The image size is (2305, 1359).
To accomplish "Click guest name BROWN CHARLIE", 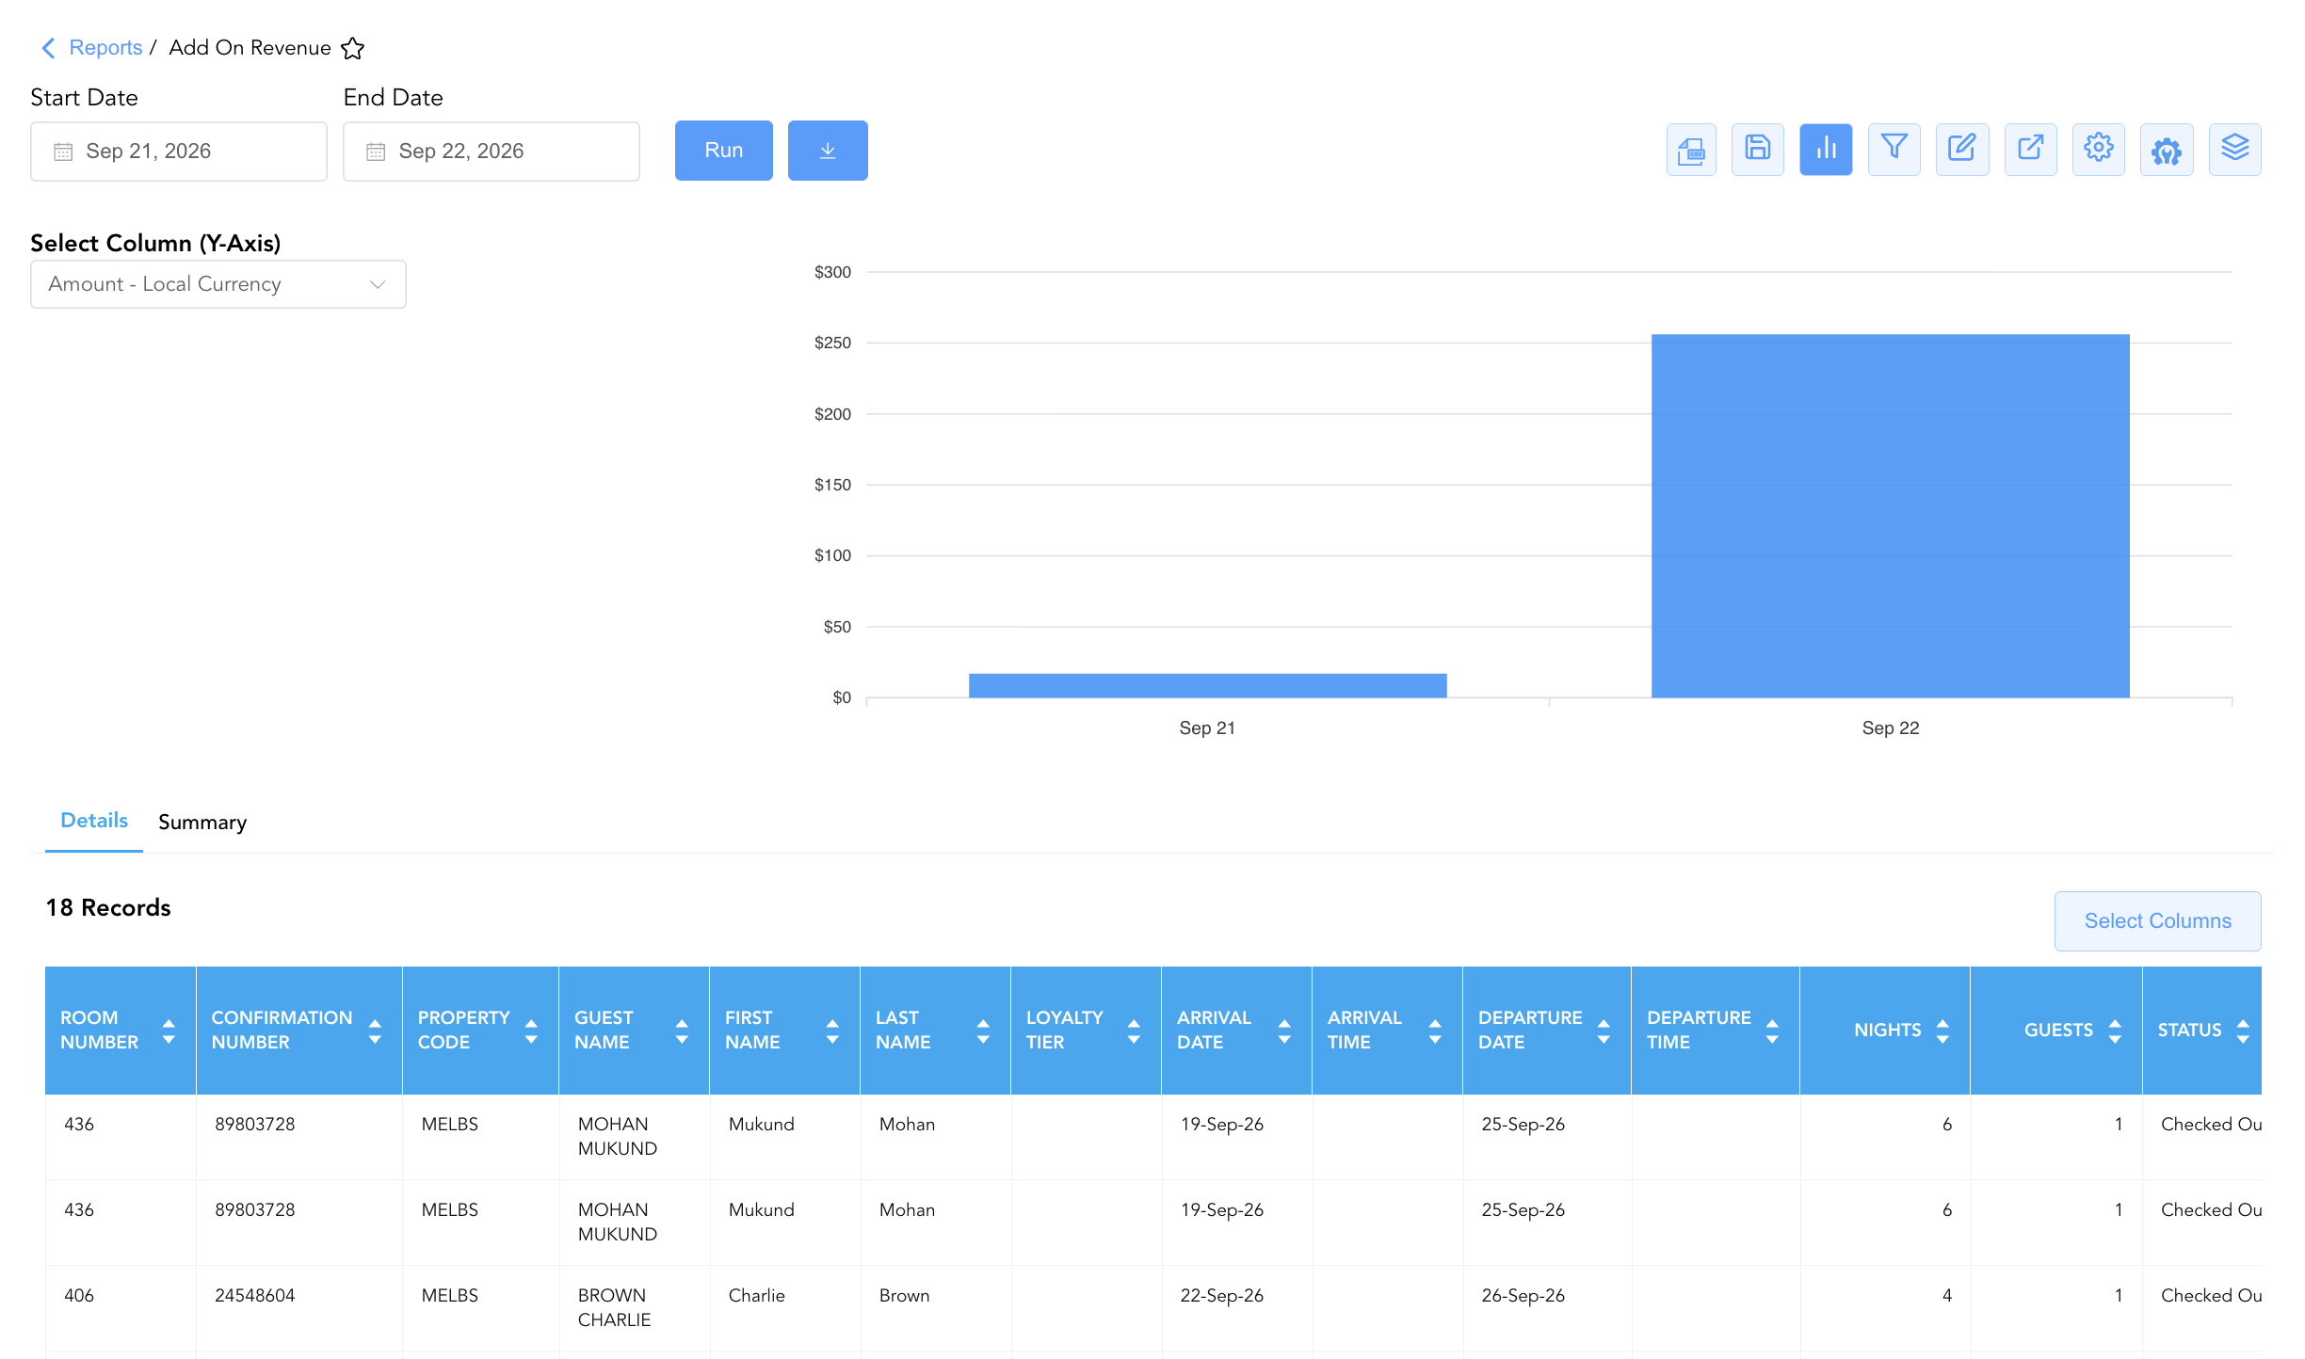I will point(614,1307).
